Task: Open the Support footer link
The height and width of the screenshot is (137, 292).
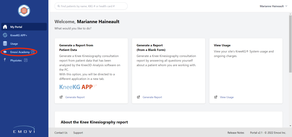Action: [78, 133]
